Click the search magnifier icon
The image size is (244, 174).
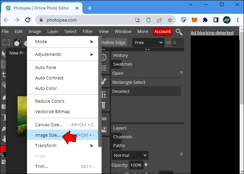click(x=179, y=32)
